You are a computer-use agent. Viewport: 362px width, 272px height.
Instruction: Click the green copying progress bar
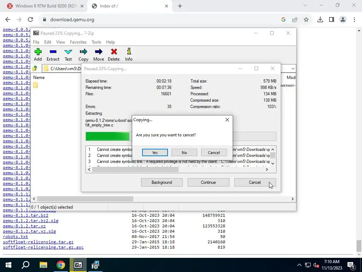coord(107,136)
